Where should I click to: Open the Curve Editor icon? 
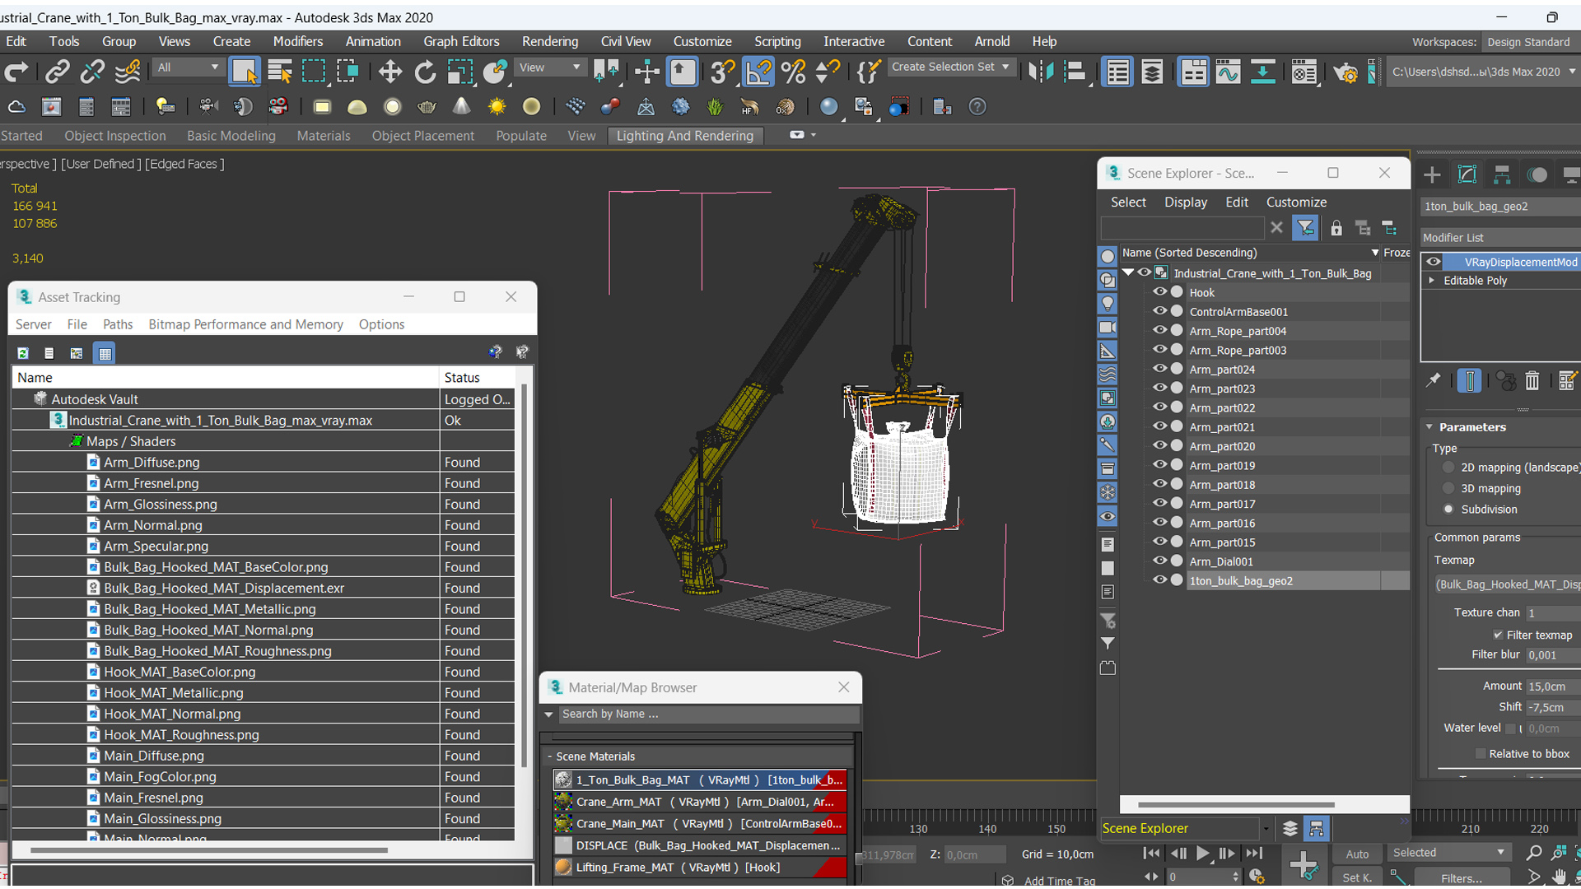tap(1228, 72)
